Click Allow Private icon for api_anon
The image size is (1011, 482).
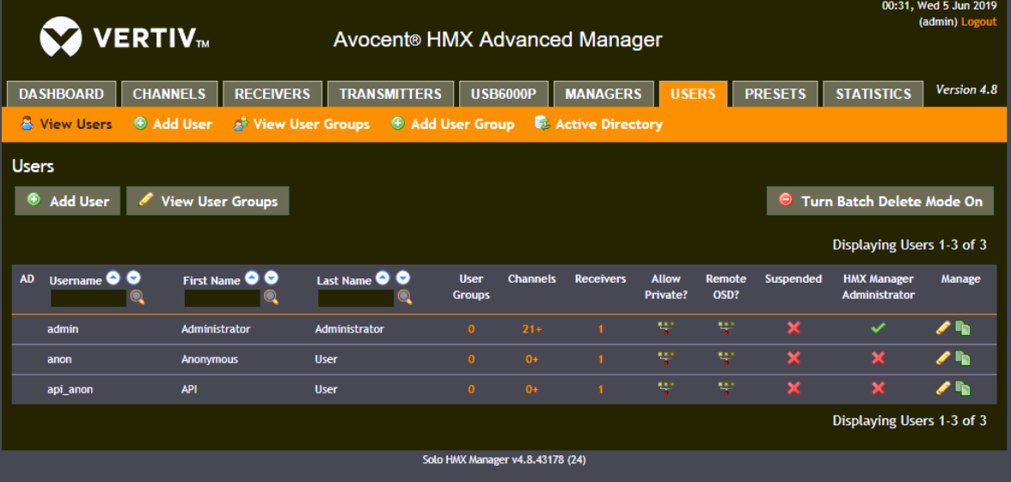pos(665,388)
